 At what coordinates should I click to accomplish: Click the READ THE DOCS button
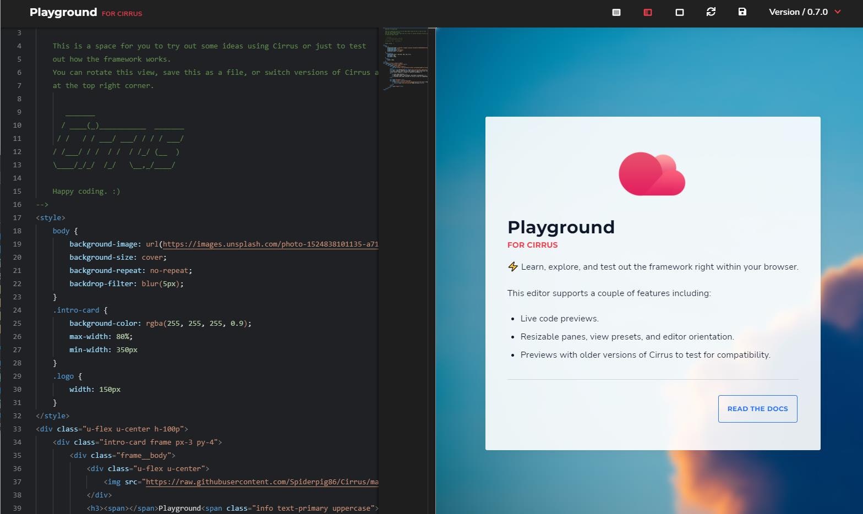point(757,409)
